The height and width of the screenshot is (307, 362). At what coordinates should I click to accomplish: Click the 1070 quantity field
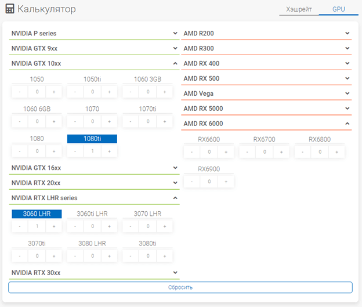pyautogui.click(x=92, y=121)
